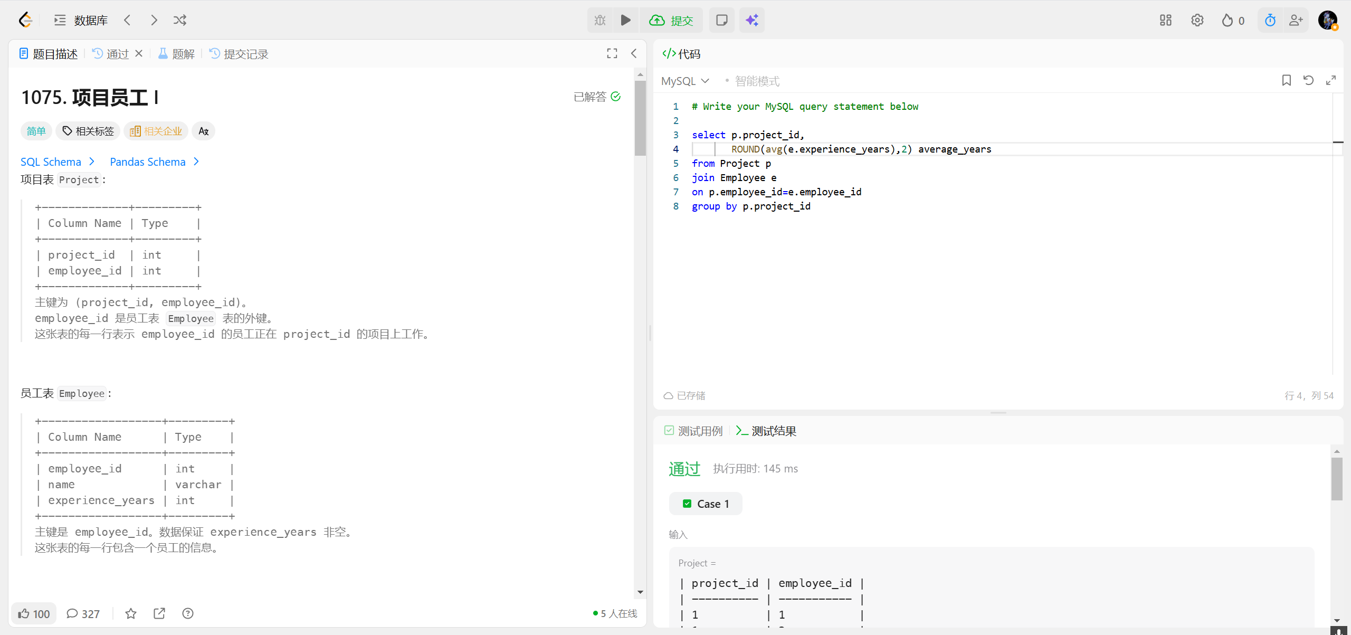Pick a random problem with shuffle icon
The image size is (1351, 635).
(179, 20)
